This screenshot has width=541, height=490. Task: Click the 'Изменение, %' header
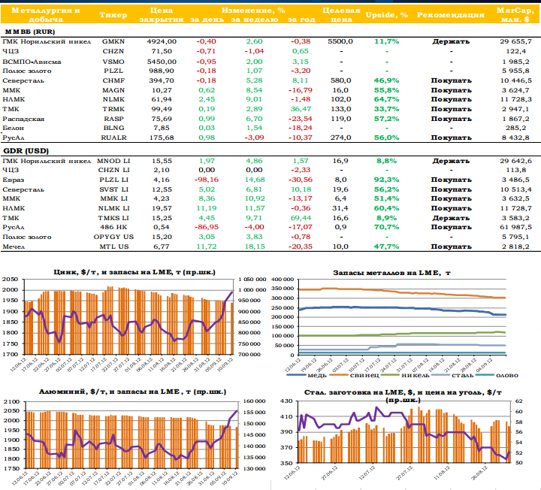coord(253,11)
